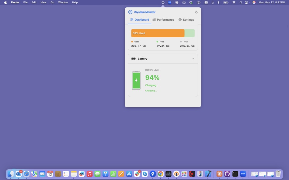Click the 83% Used storage bar
Image resolution: width=289 pixels, height=180 pixels.
click(x=158, y=33)
